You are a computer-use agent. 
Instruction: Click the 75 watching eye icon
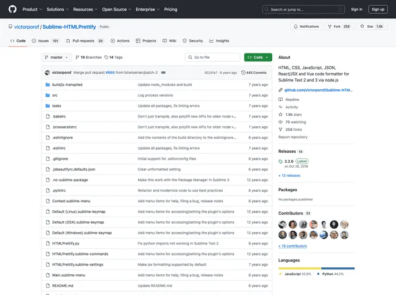(x=280, y=122)
